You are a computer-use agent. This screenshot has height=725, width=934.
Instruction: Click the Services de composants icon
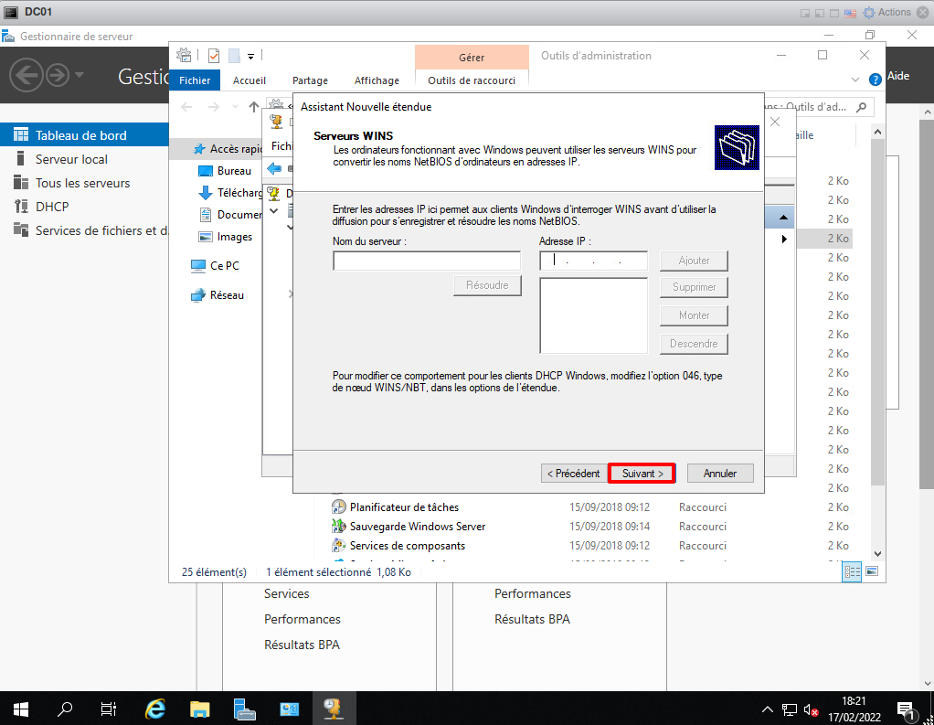click(338, 546)
